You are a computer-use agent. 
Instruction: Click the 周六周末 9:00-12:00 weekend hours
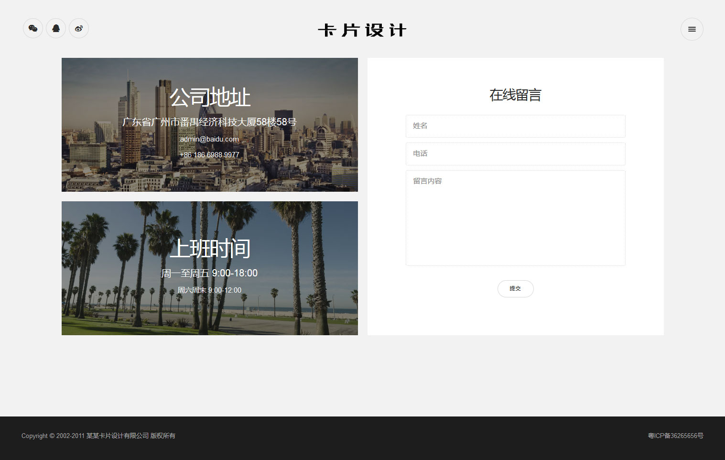point(209,290)
